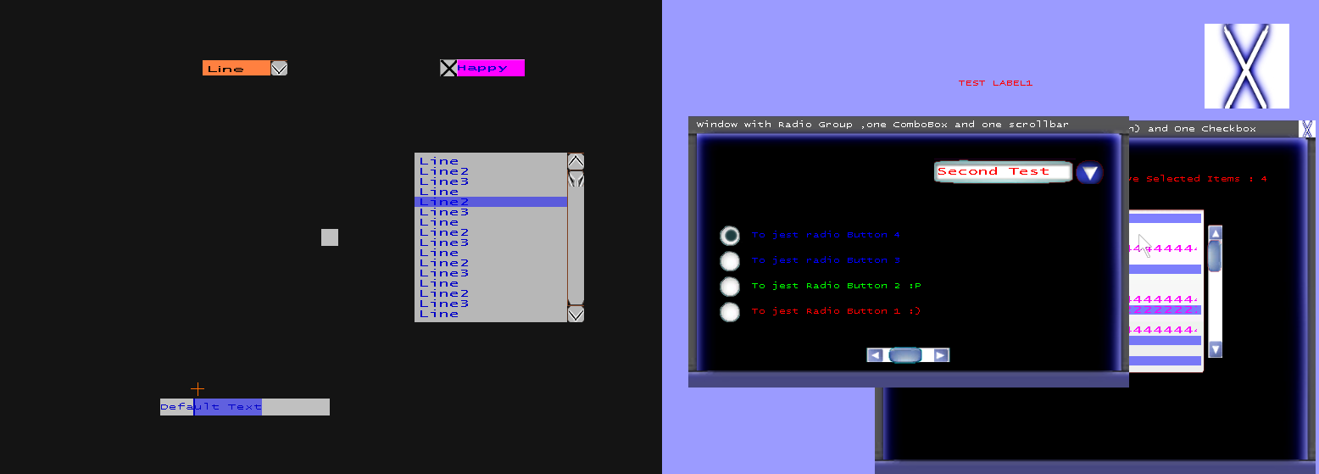The image size is (1319, 474).
Task: Click the red 'Radio Button 1 :)' label
Action: pos(836,311)
